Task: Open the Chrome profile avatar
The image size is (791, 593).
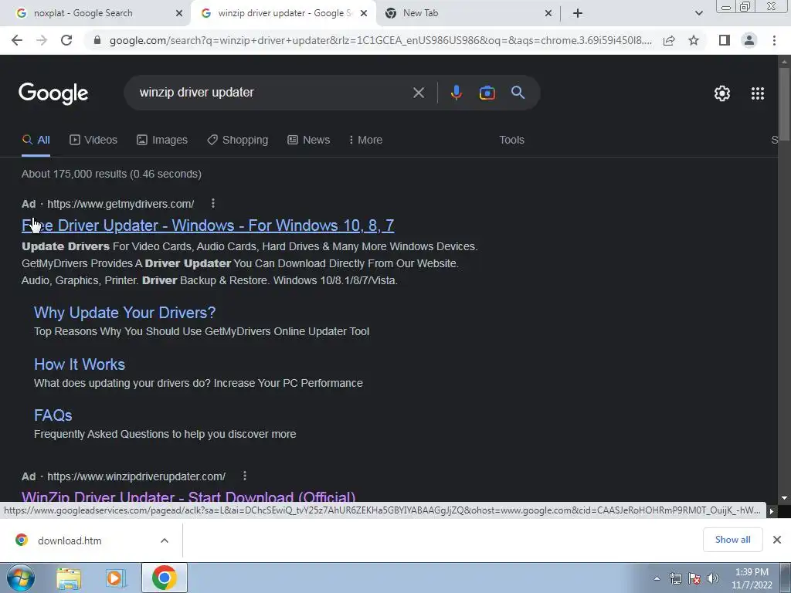Action: point(749,40)
